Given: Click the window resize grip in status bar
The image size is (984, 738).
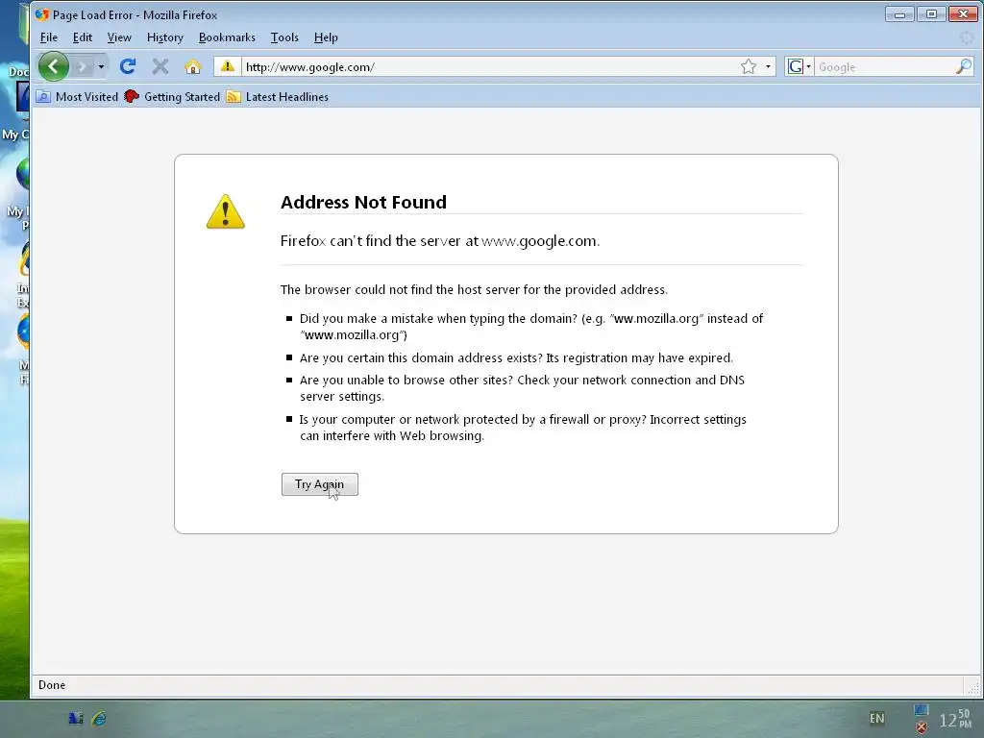Looking at the screenshot, I should pyautogui.click(x=972, y=686).
